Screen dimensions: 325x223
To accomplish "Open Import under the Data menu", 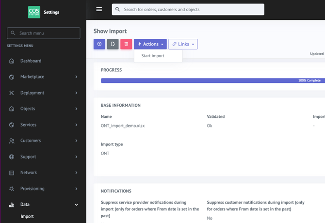I will point(27,216).
